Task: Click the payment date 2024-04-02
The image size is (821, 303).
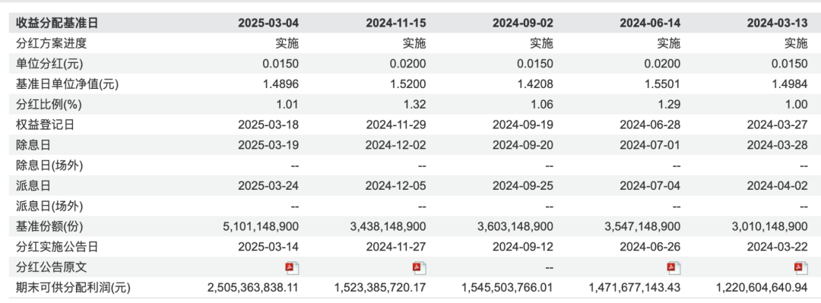Action: pyautogui.click(x=778, y=186)
